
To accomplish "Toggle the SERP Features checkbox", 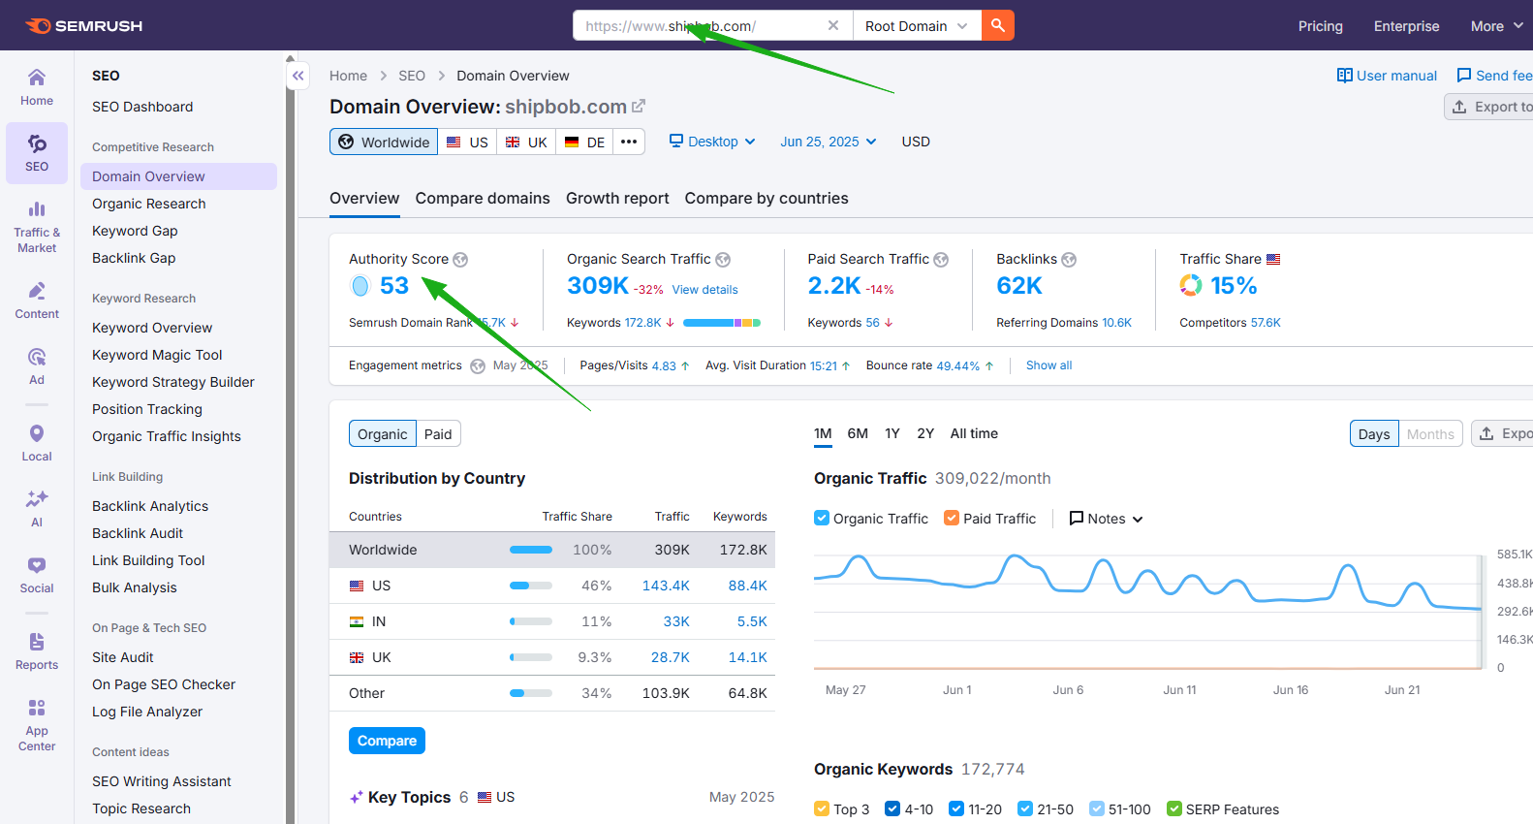I will (1174, 808).
